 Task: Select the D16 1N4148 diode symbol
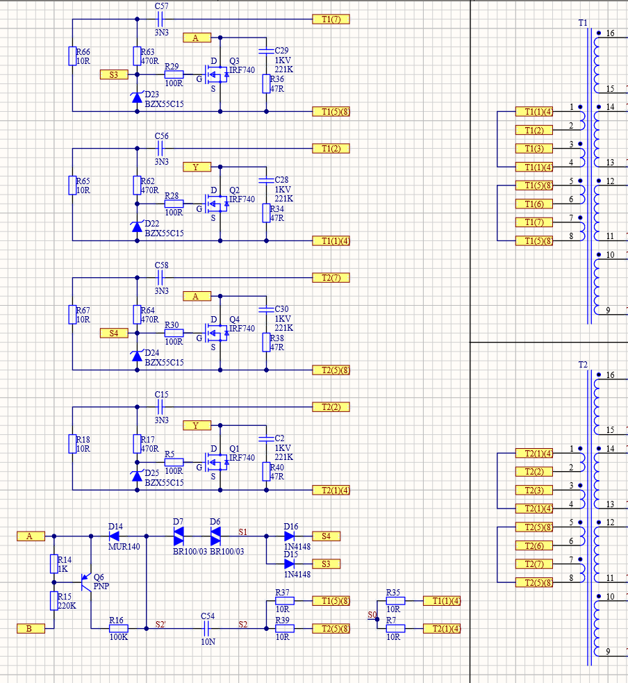[x=289, y=536]
